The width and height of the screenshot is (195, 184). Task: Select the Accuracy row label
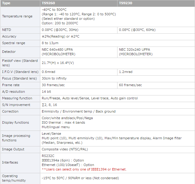(9, 36)
